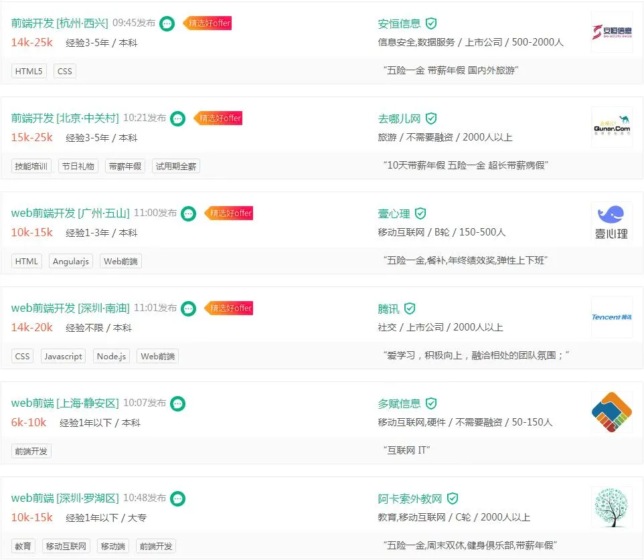This screenshot has width=644, height=560.
Task: Select the 带薪年假 benefit tag
Action: tap(125, 166)
